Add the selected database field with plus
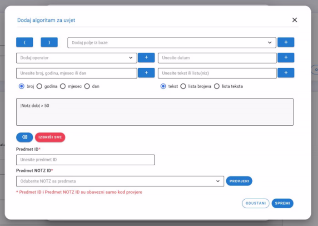Viewport: 318px width, 226px height. click(x=286, y=42)
